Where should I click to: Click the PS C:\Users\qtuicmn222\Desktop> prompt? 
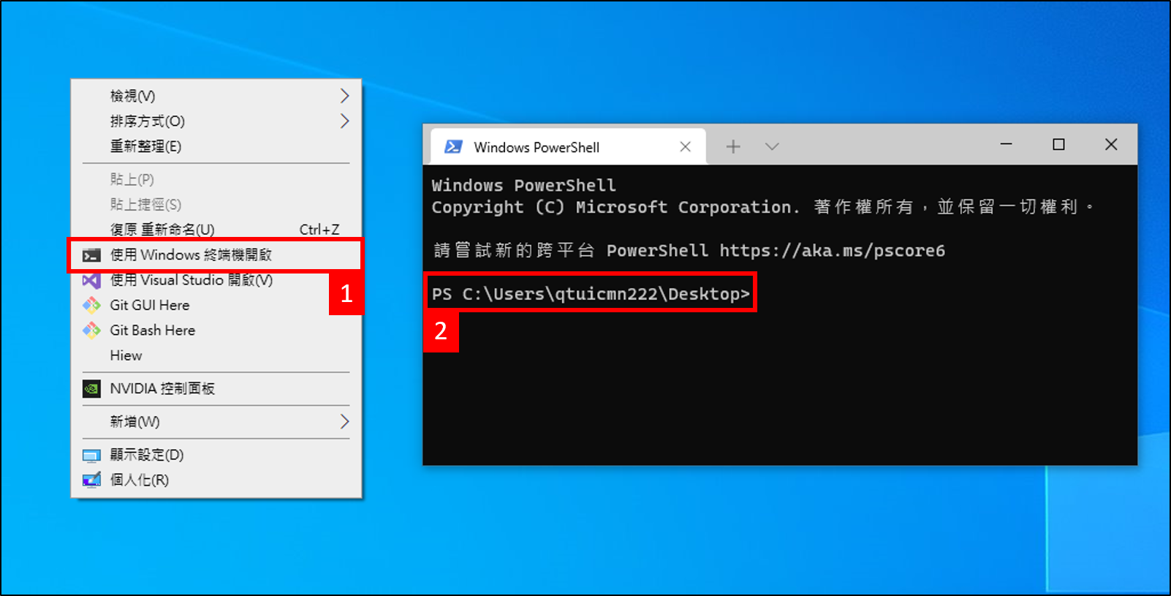click(x=591, y=294)
